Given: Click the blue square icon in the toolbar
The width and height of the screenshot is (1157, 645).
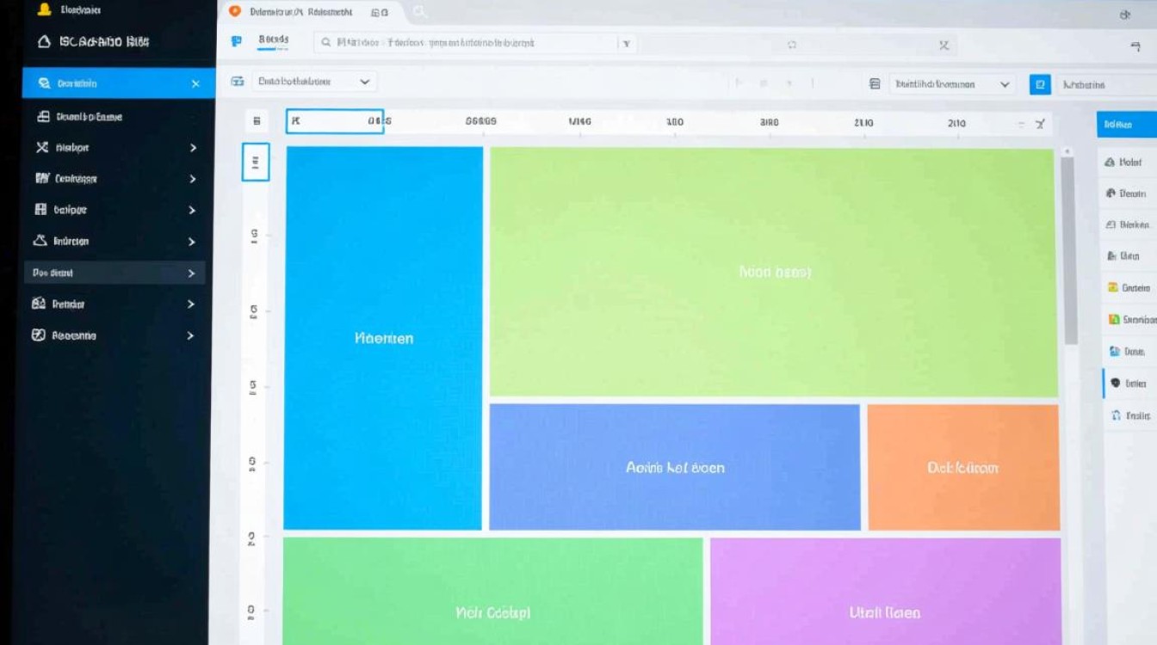Looking at the screenshot, I should click(x=1040, y=84).
